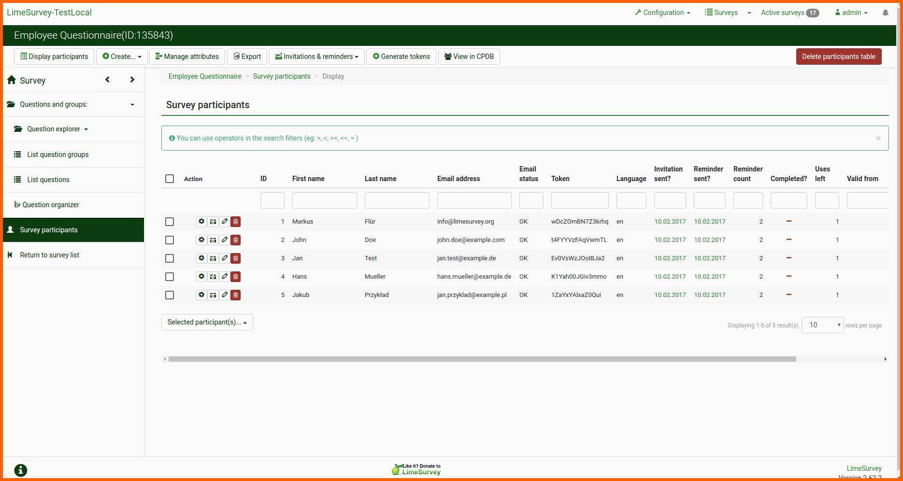Click the envelope email icon for John Doe
This screenshot has height=481, width=903.
tap(213, 240)
